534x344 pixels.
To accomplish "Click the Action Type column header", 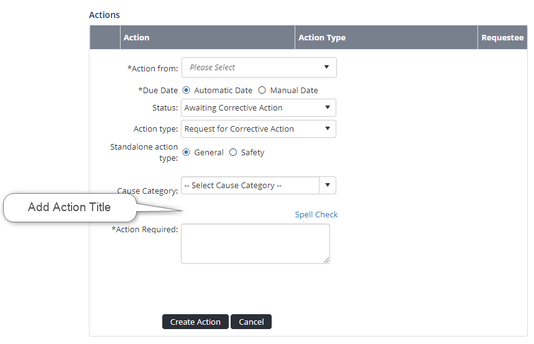I will click(x=321, y=37).
